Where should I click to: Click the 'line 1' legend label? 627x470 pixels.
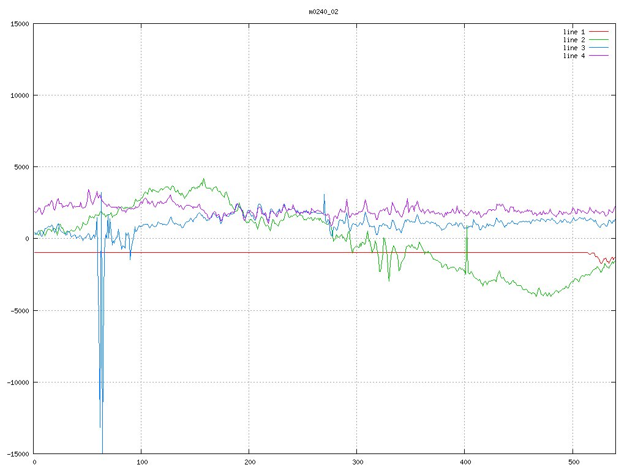[574, 32]
